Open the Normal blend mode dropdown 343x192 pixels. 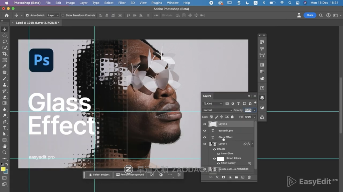tap(218, 110)
